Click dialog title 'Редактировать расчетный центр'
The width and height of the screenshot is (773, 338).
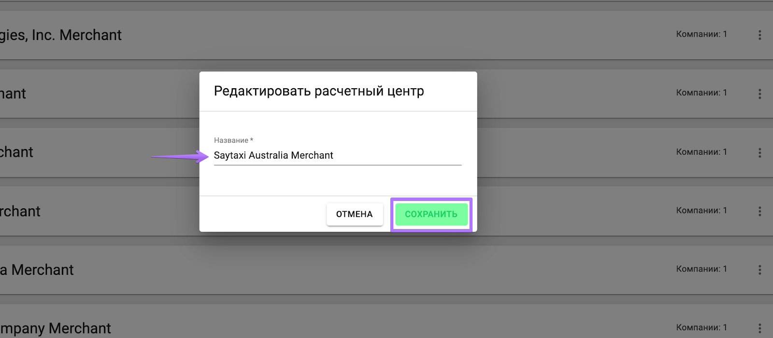(319, 91)
